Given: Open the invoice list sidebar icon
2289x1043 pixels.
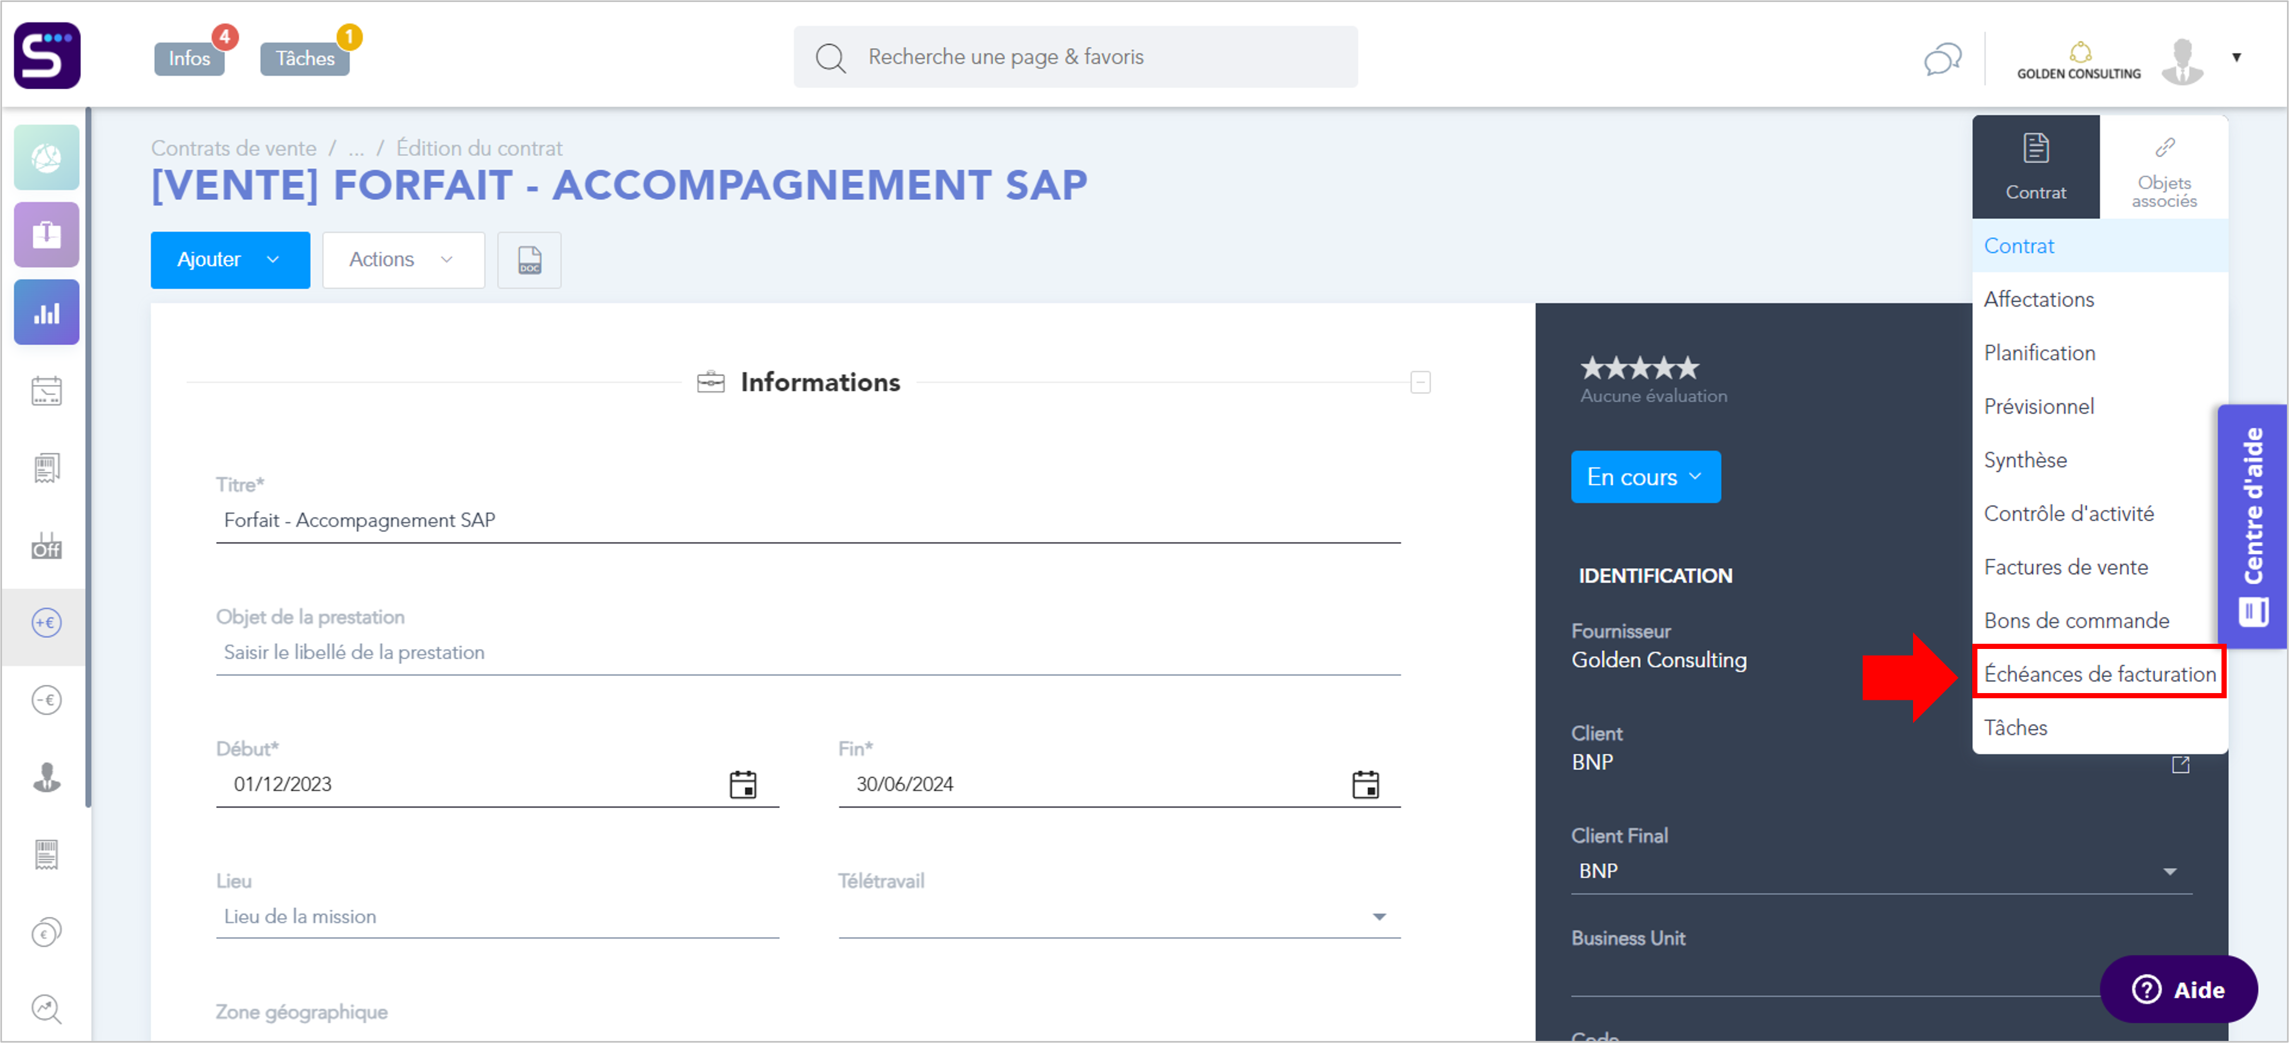Looking at the screenshot, I should point(47,856).
